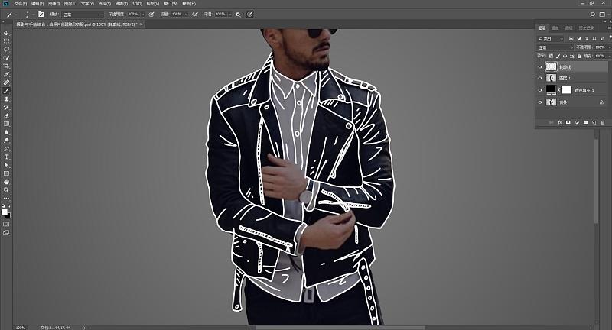Open the layer blend mode dropdown

(x=555, y=47)
